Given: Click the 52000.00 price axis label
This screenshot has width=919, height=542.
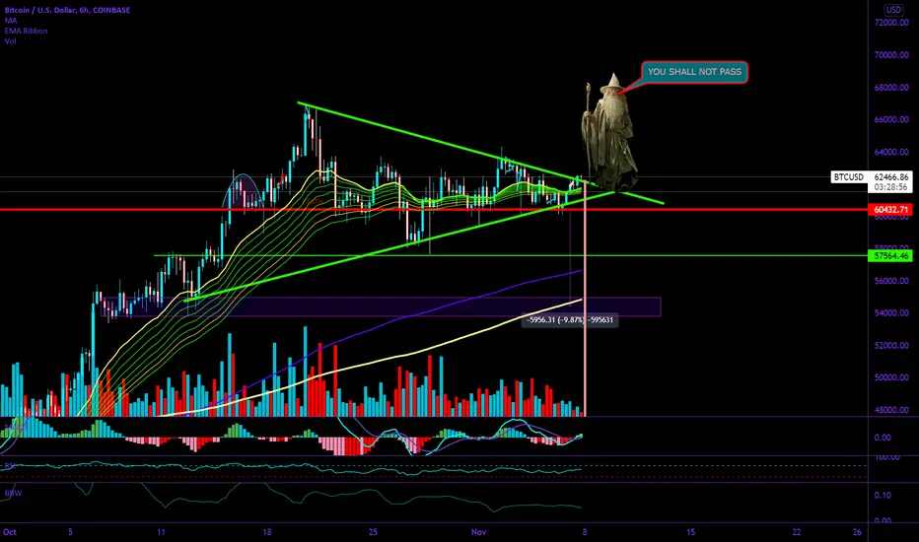Looking at the screenshot, I should (891, 346).
